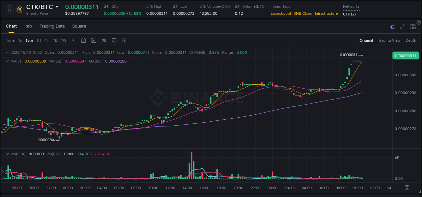The image size is (422, 197).
Task: Click the large volume spike bar near 14:00
Action: (x=191, y=165)
